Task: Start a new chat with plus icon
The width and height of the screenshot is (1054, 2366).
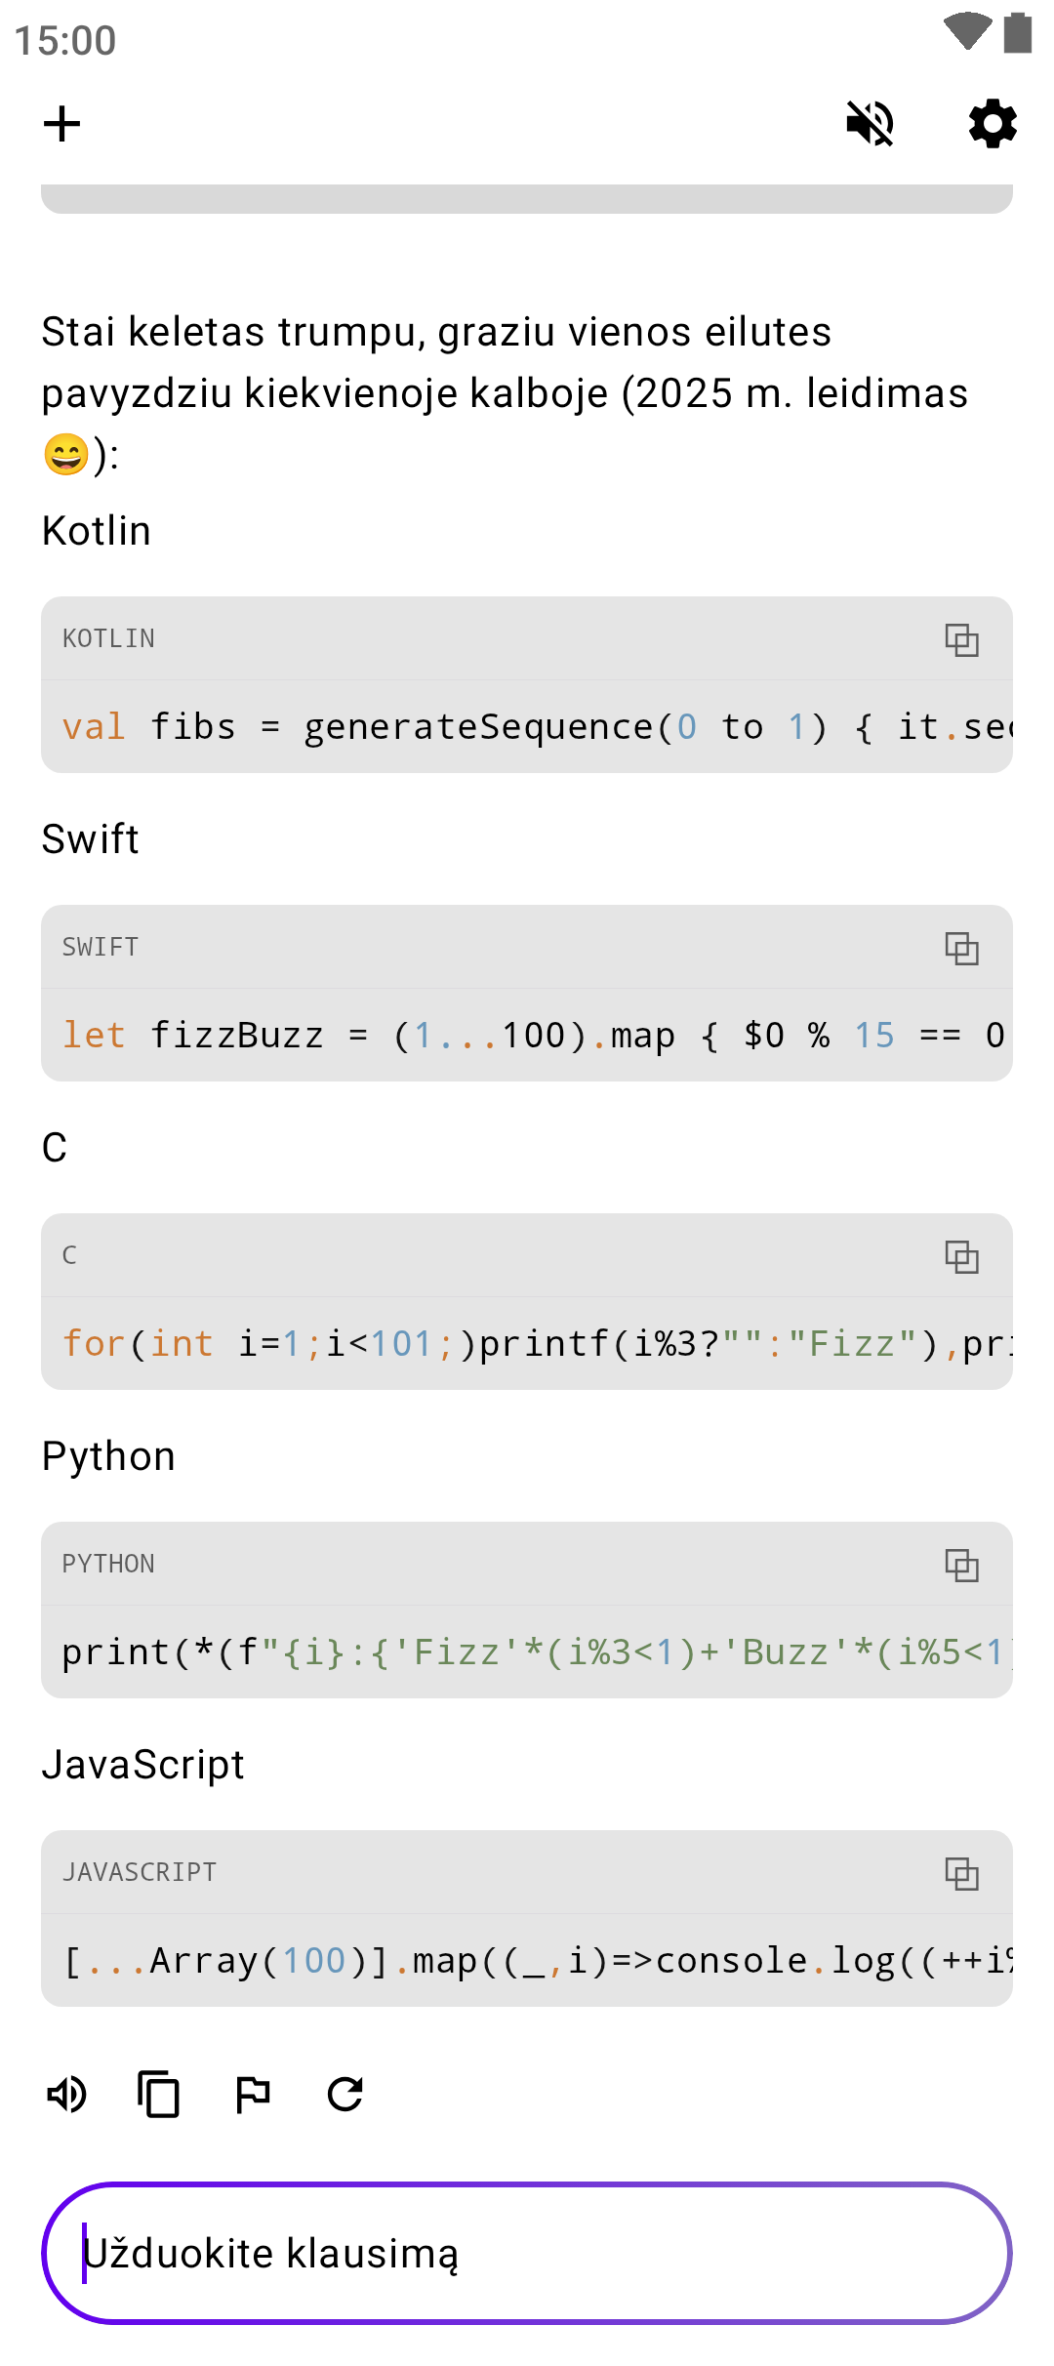Action: click(x=62, y=124)
